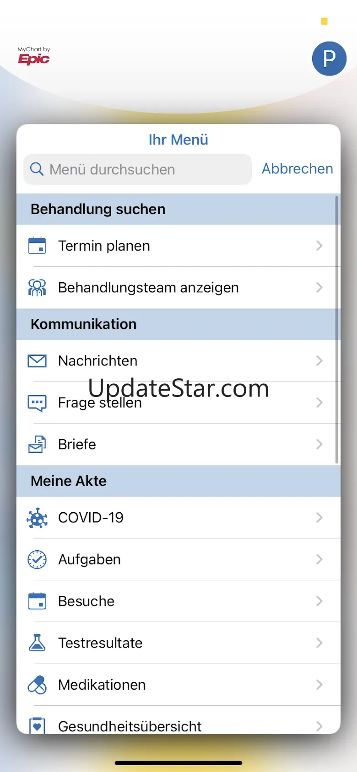357x772 pixels.
Task: Expand Besuche via its chevron arrow
Action: pyautogui.click(x=319, y=601)
